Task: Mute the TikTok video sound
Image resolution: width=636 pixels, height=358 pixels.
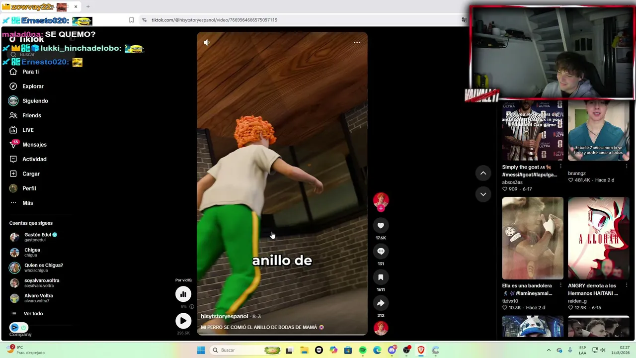Action: 207,43
